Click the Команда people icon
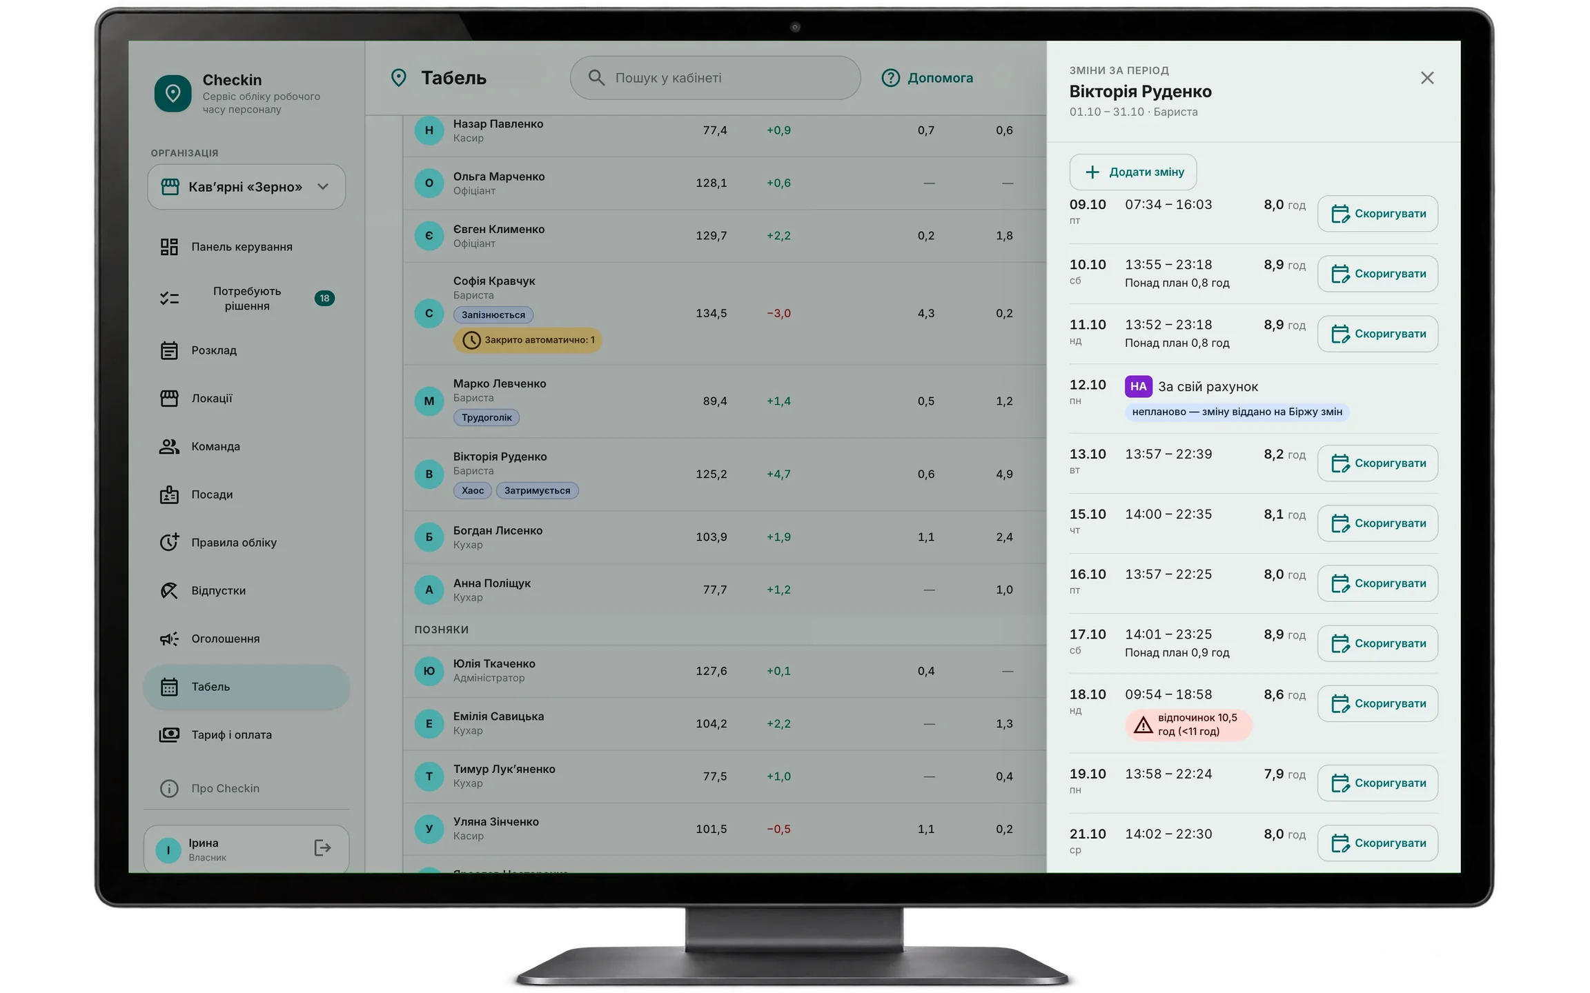Screen dimensions: 1590x993 tap(169, 446)
